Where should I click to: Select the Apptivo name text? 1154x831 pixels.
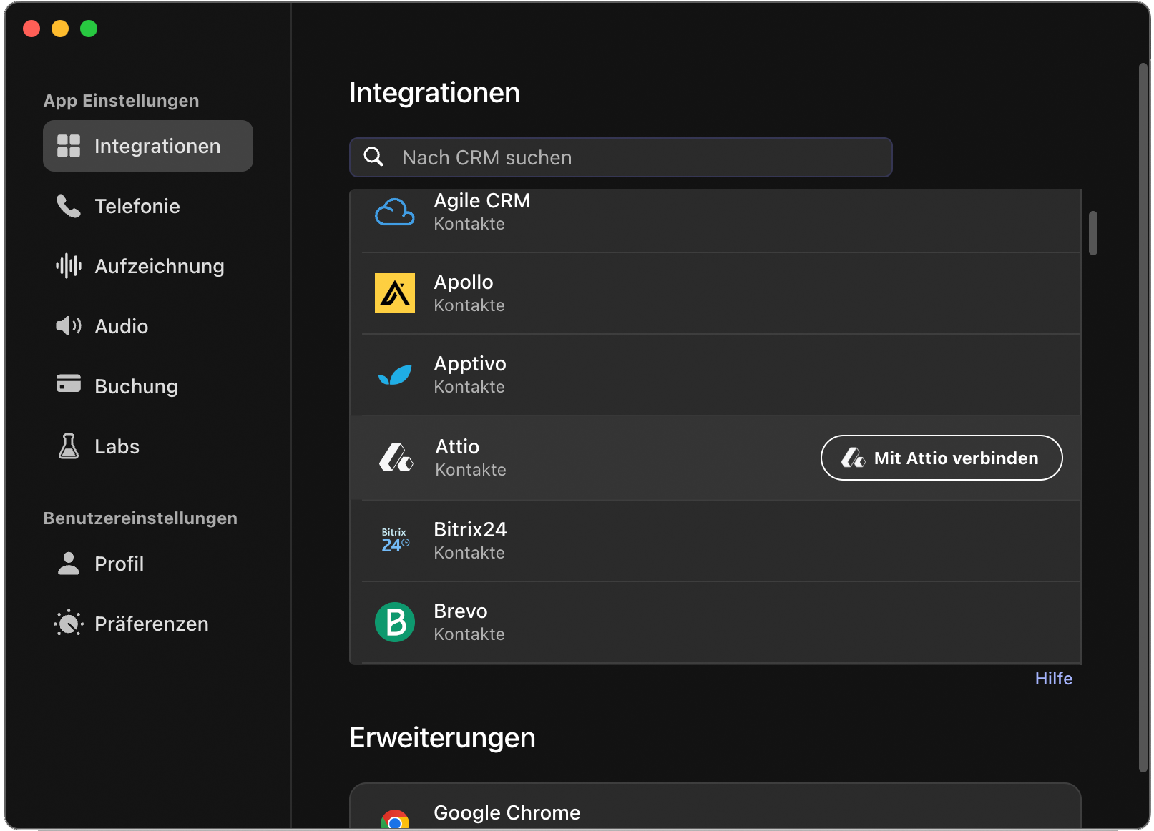pyautogui.click(x=470, y=364)
